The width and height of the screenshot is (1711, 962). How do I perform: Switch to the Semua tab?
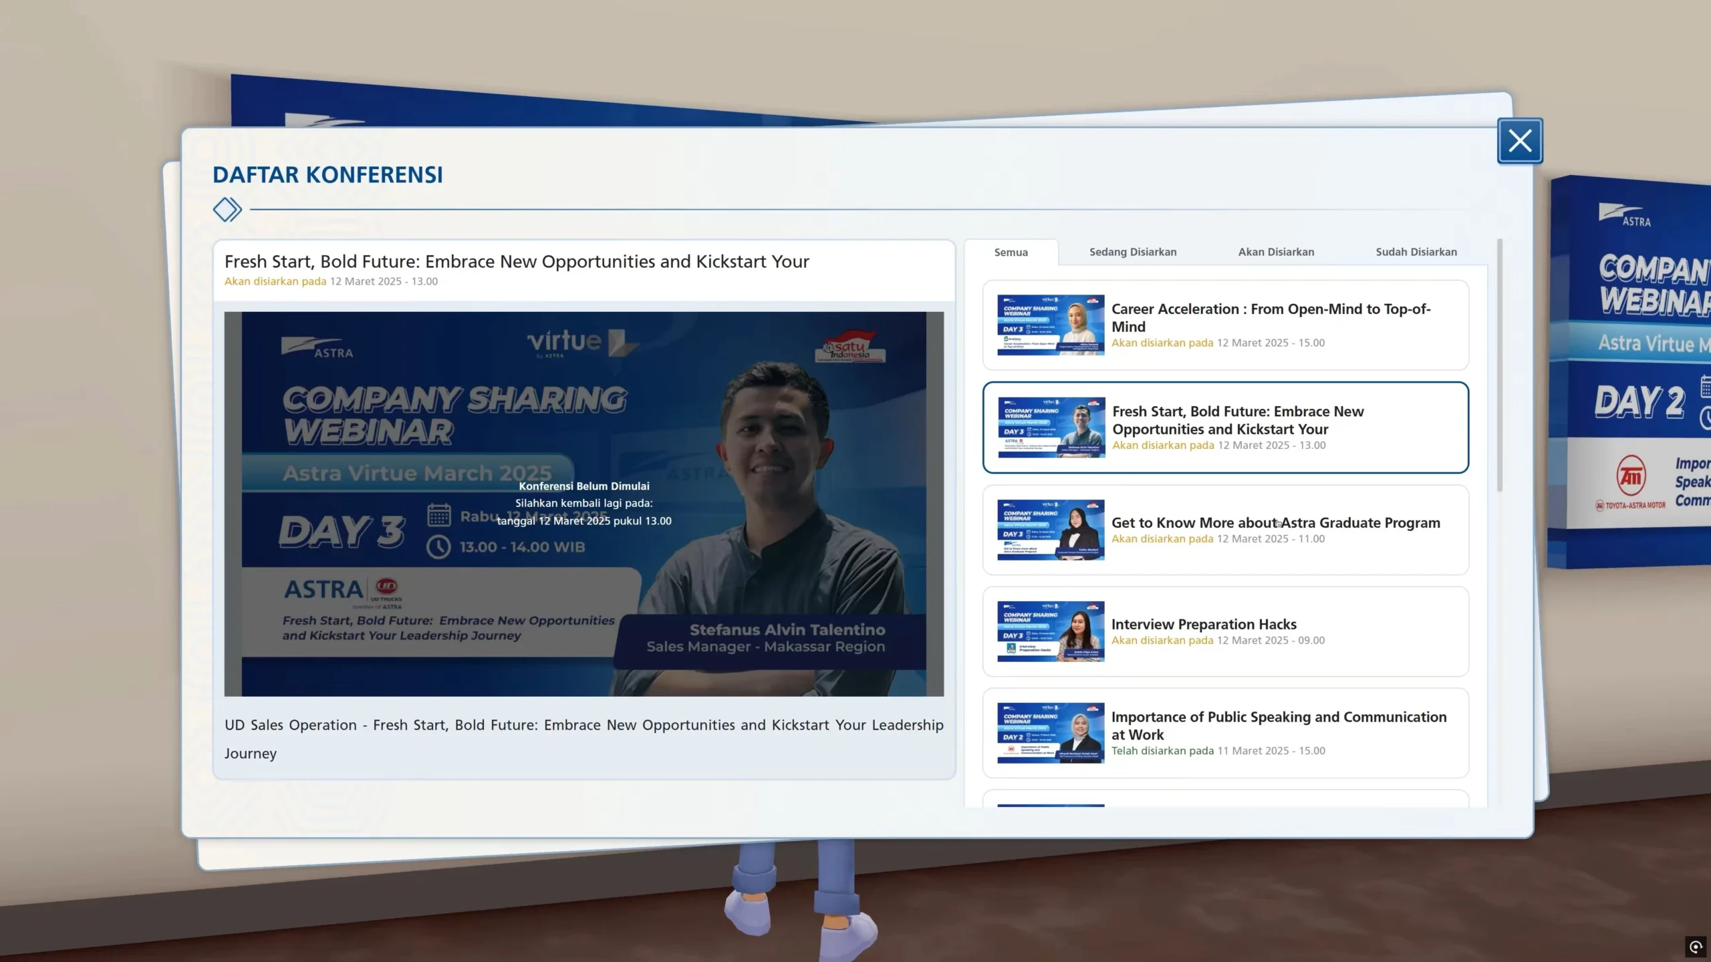pyautogui.click(x=1011, y=253)
